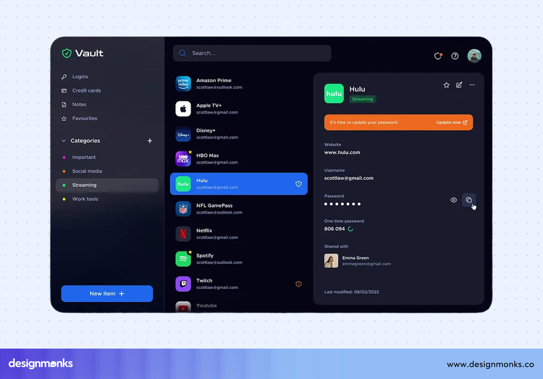Select the Spotify login entry
Viewport: 543px width, 379px height.
(238, 259)
